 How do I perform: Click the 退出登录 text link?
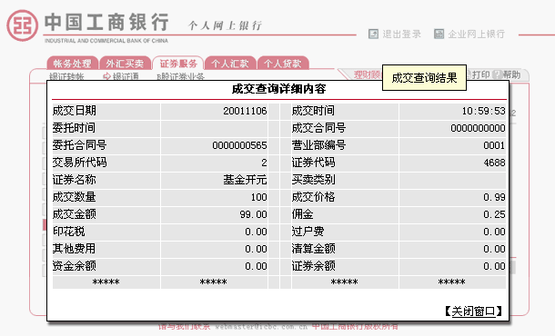401,35
